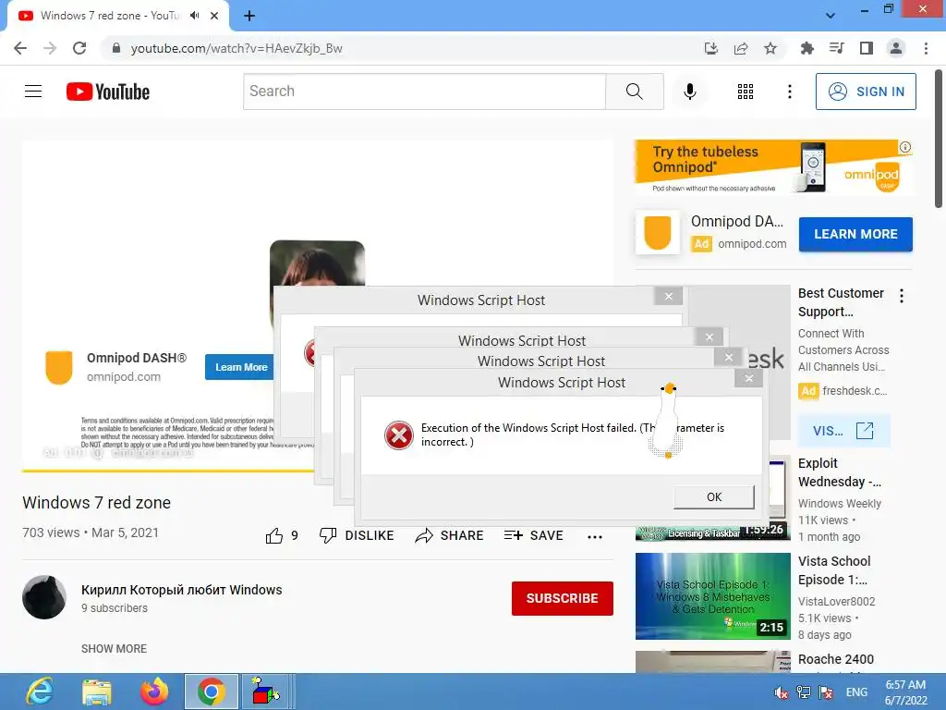Click the Omnipod banner ad image
Viewport: 946px width, 710px height.
pos(773,167)
